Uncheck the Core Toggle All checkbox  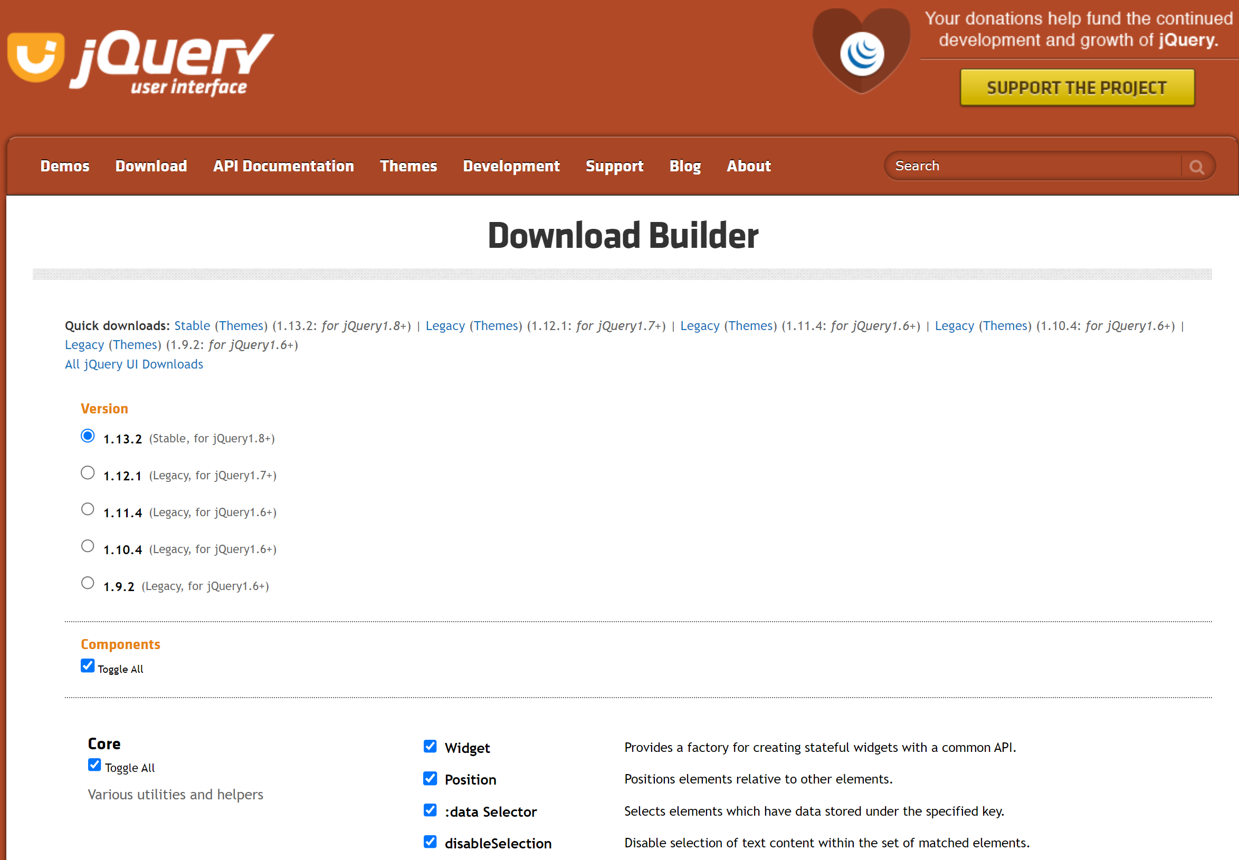pos(94,765)
